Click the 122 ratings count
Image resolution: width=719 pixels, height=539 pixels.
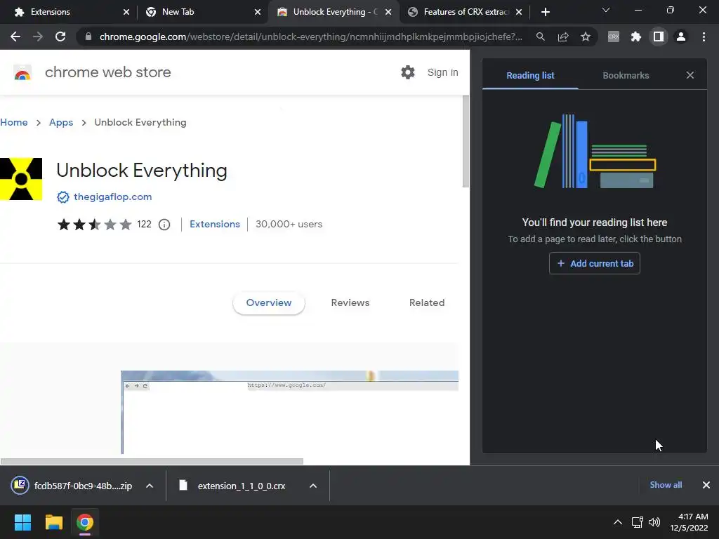(144, 224)
